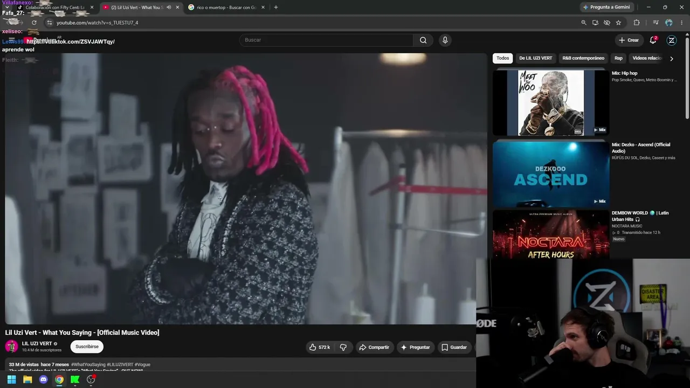Select the Todos filter chip

tap(503, 58)
